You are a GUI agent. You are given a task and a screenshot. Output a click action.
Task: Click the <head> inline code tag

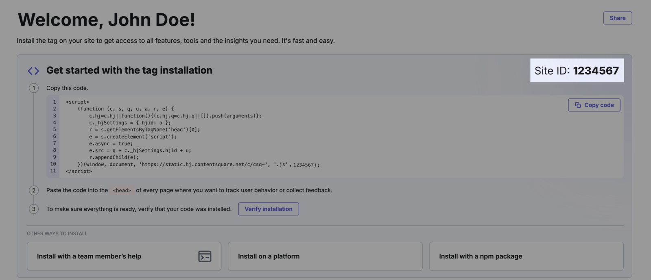[x=122, y=190]
